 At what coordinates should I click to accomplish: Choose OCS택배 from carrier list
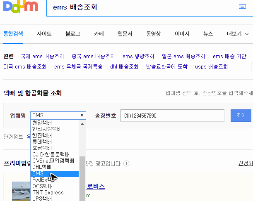55,186
